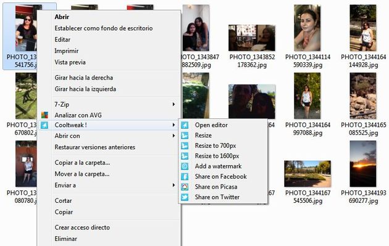Select thumbnail of PHOTO_1344167545506.jpg
Image resolution: width=389 pixels, height=246 pixels.
pos(307,174)
